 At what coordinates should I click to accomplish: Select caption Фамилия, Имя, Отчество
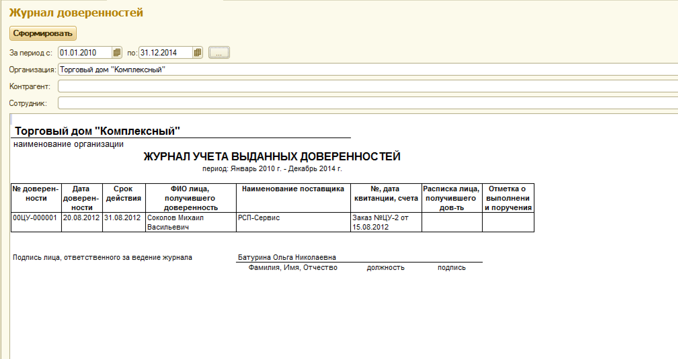tap(293, 268)
